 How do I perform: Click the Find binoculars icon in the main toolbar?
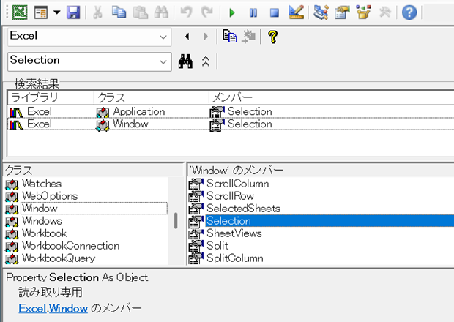[161, 12]
